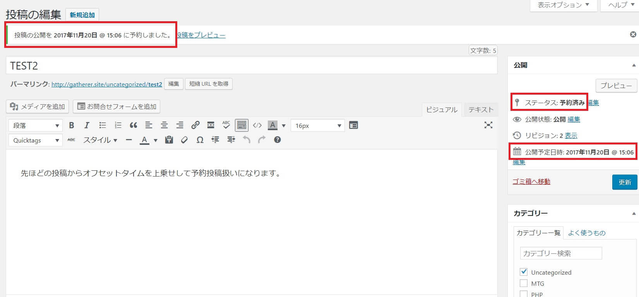Open the スタイル styles dropdown
The image size is (639, 297).
100,140
